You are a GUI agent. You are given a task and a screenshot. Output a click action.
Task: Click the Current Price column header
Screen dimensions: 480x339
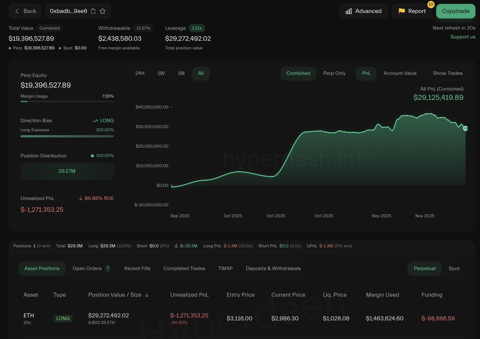(288, 295)
